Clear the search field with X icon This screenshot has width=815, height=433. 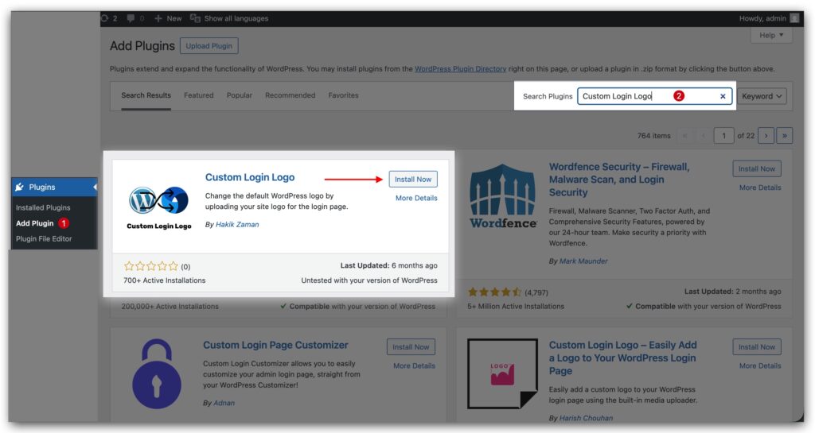723,96
